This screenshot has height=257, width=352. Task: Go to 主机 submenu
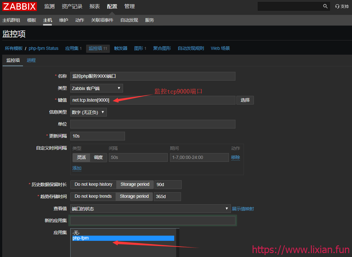[x=48, y=20]
